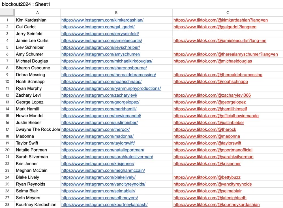Open Justin Bieber's Instagram link

(x=99, y=123)
